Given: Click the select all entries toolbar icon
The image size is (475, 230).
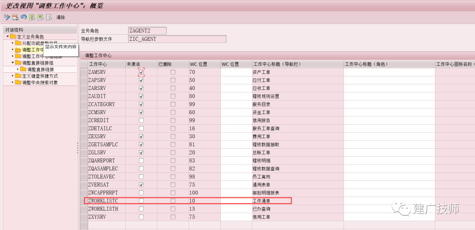Looking at the screenshot, I should coord(32,17).
